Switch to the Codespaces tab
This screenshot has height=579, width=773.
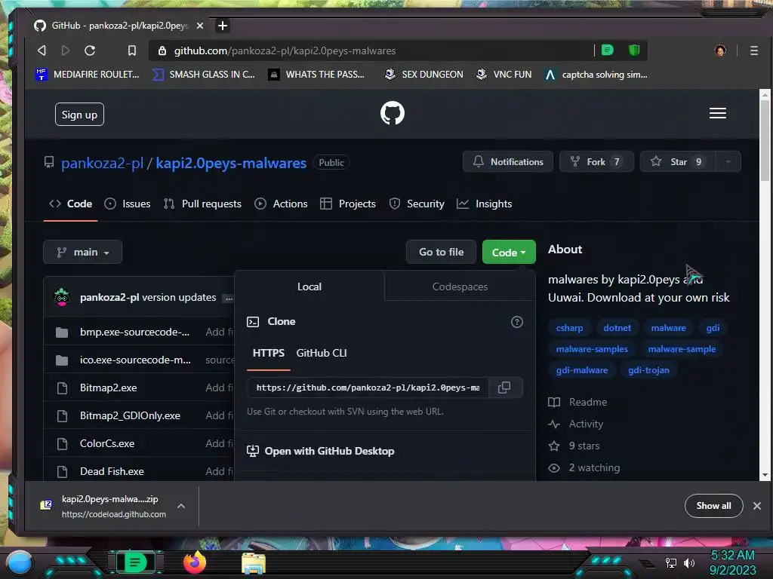460,286
